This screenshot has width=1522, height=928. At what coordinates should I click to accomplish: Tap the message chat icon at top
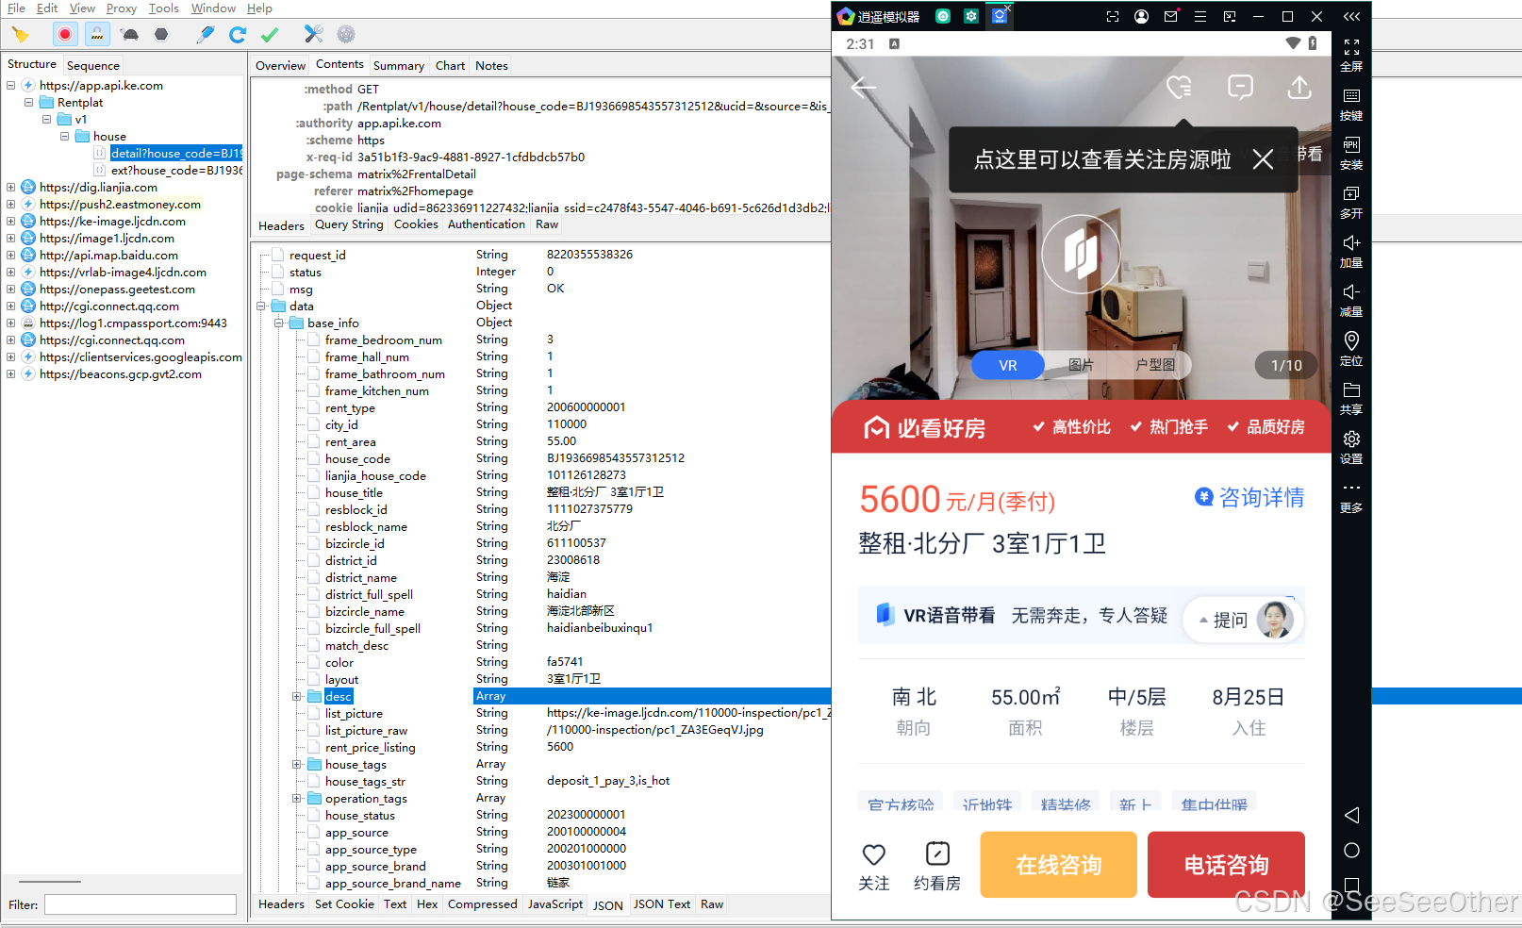click(1240, 87)
